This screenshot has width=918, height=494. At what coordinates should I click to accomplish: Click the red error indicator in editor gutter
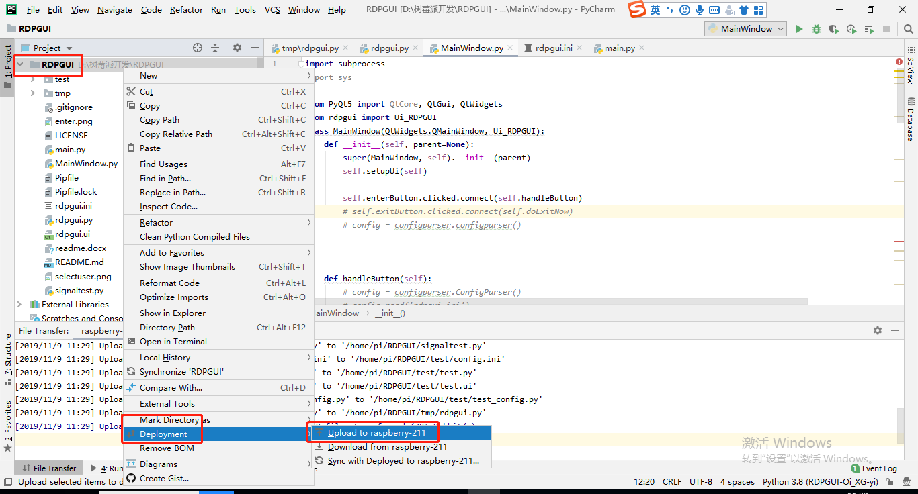pyautogui.click(x=899, y=62)
